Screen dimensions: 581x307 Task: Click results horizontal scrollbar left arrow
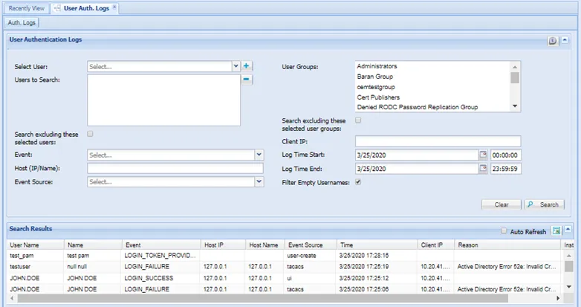pos(12,298)
